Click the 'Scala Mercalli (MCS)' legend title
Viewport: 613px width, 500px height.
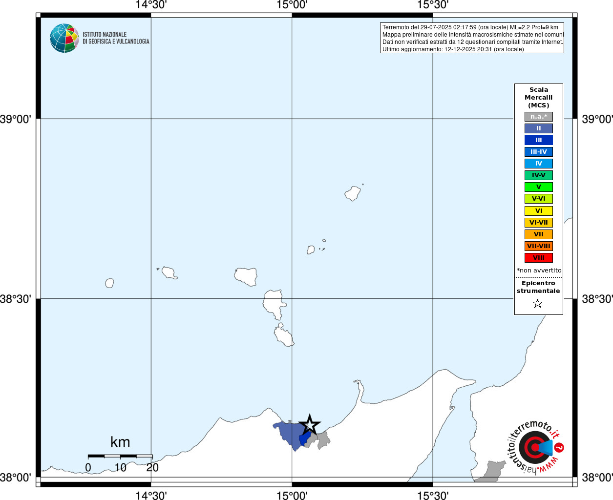coord(539,98)
